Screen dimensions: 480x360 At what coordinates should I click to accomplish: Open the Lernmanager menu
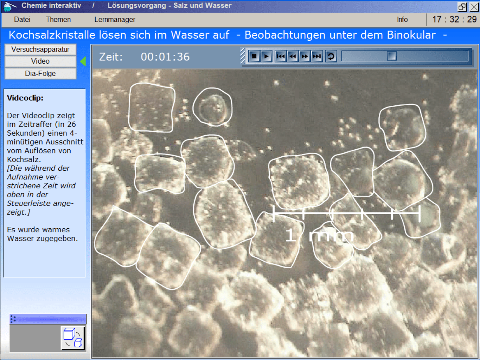click(x=115, y=20)
